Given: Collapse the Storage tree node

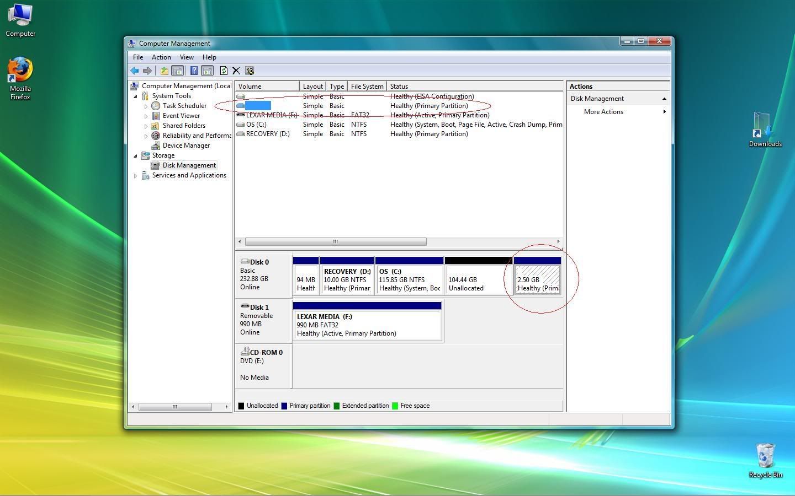Looking at the screenshot, I should click(x=136, y=155).
